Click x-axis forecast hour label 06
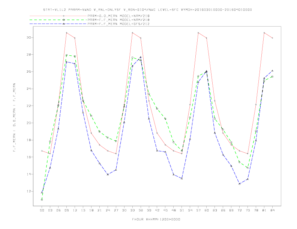 coord(58,210)
